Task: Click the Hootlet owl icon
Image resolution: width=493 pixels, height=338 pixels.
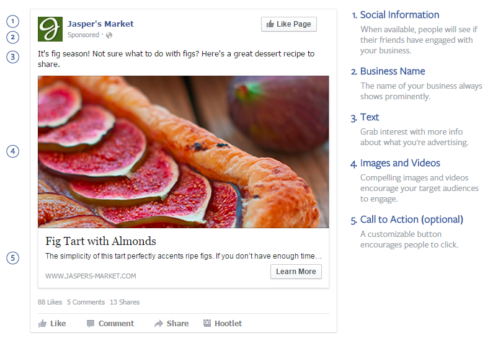Action: point(207,323)
